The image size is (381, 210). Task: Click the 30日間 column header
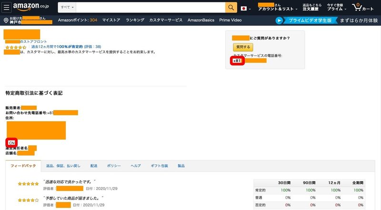(x=284, y=183)
